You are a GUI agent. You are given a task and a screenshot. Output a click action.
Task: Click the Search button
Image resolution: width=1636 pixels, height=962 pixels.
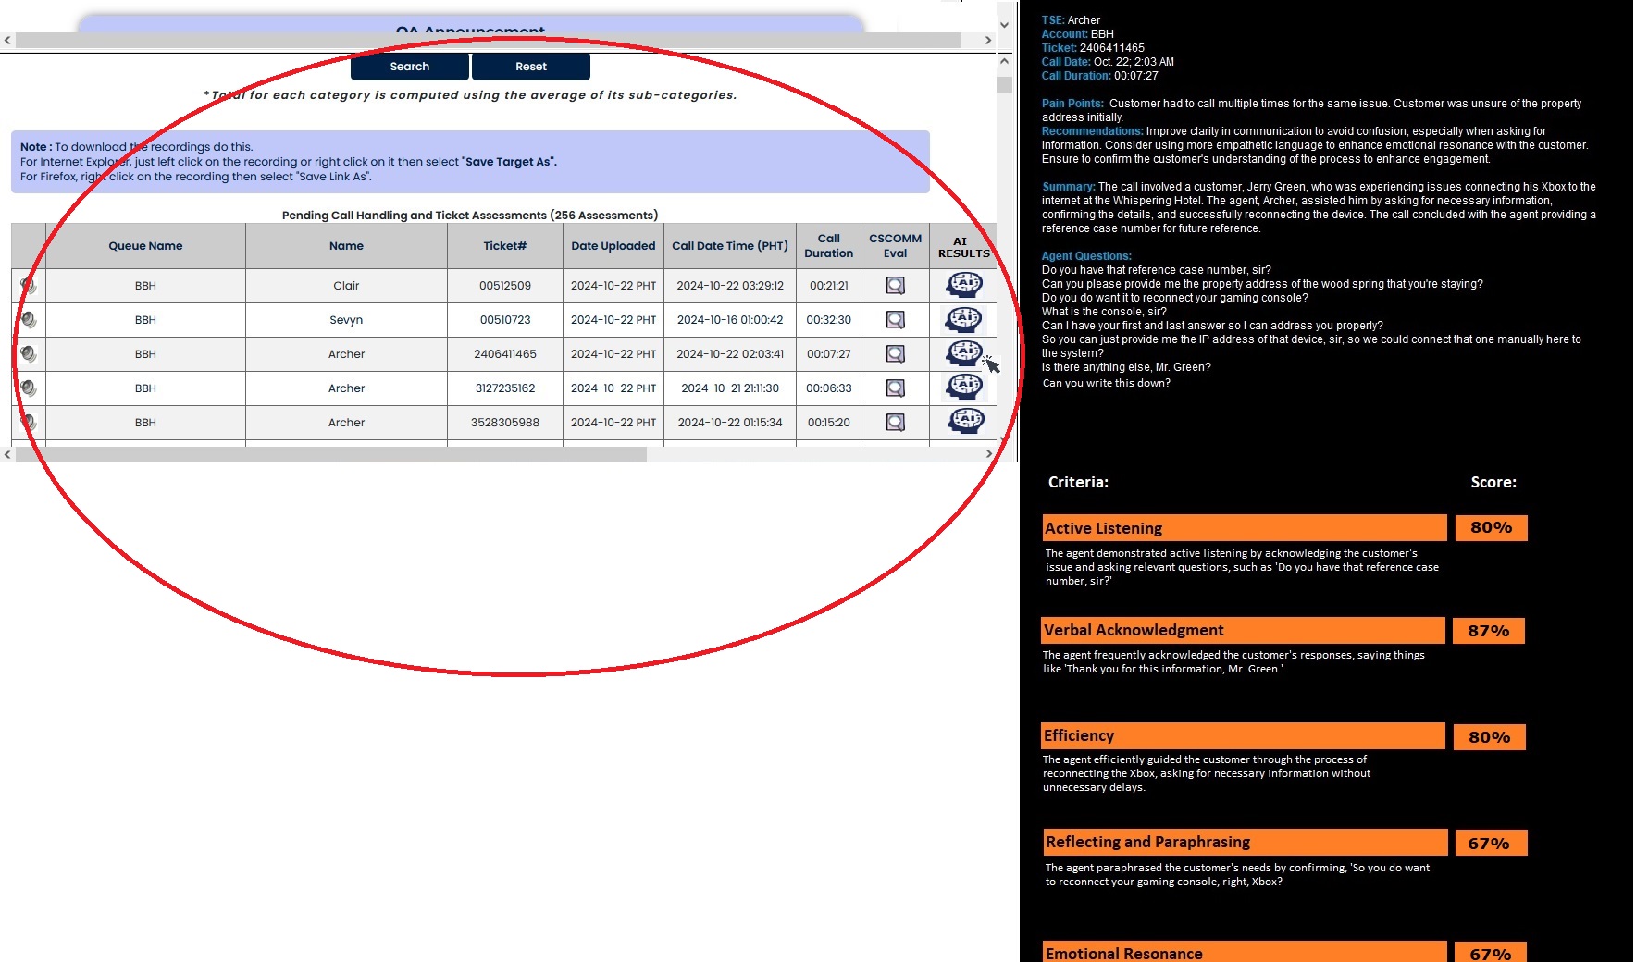[410, 67]
